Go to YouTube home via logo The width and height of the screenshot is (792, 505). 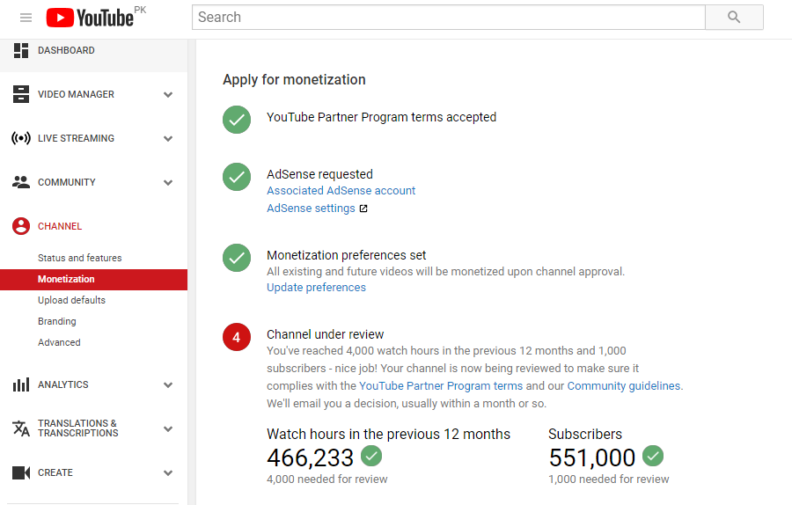90,18
